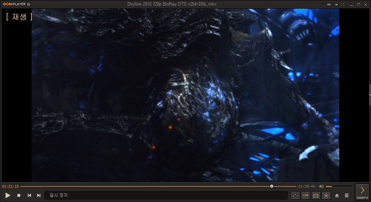Viewport: 371px width, 202px height.
Task: Click the seek bar playback knob
Action: point(272,186)
